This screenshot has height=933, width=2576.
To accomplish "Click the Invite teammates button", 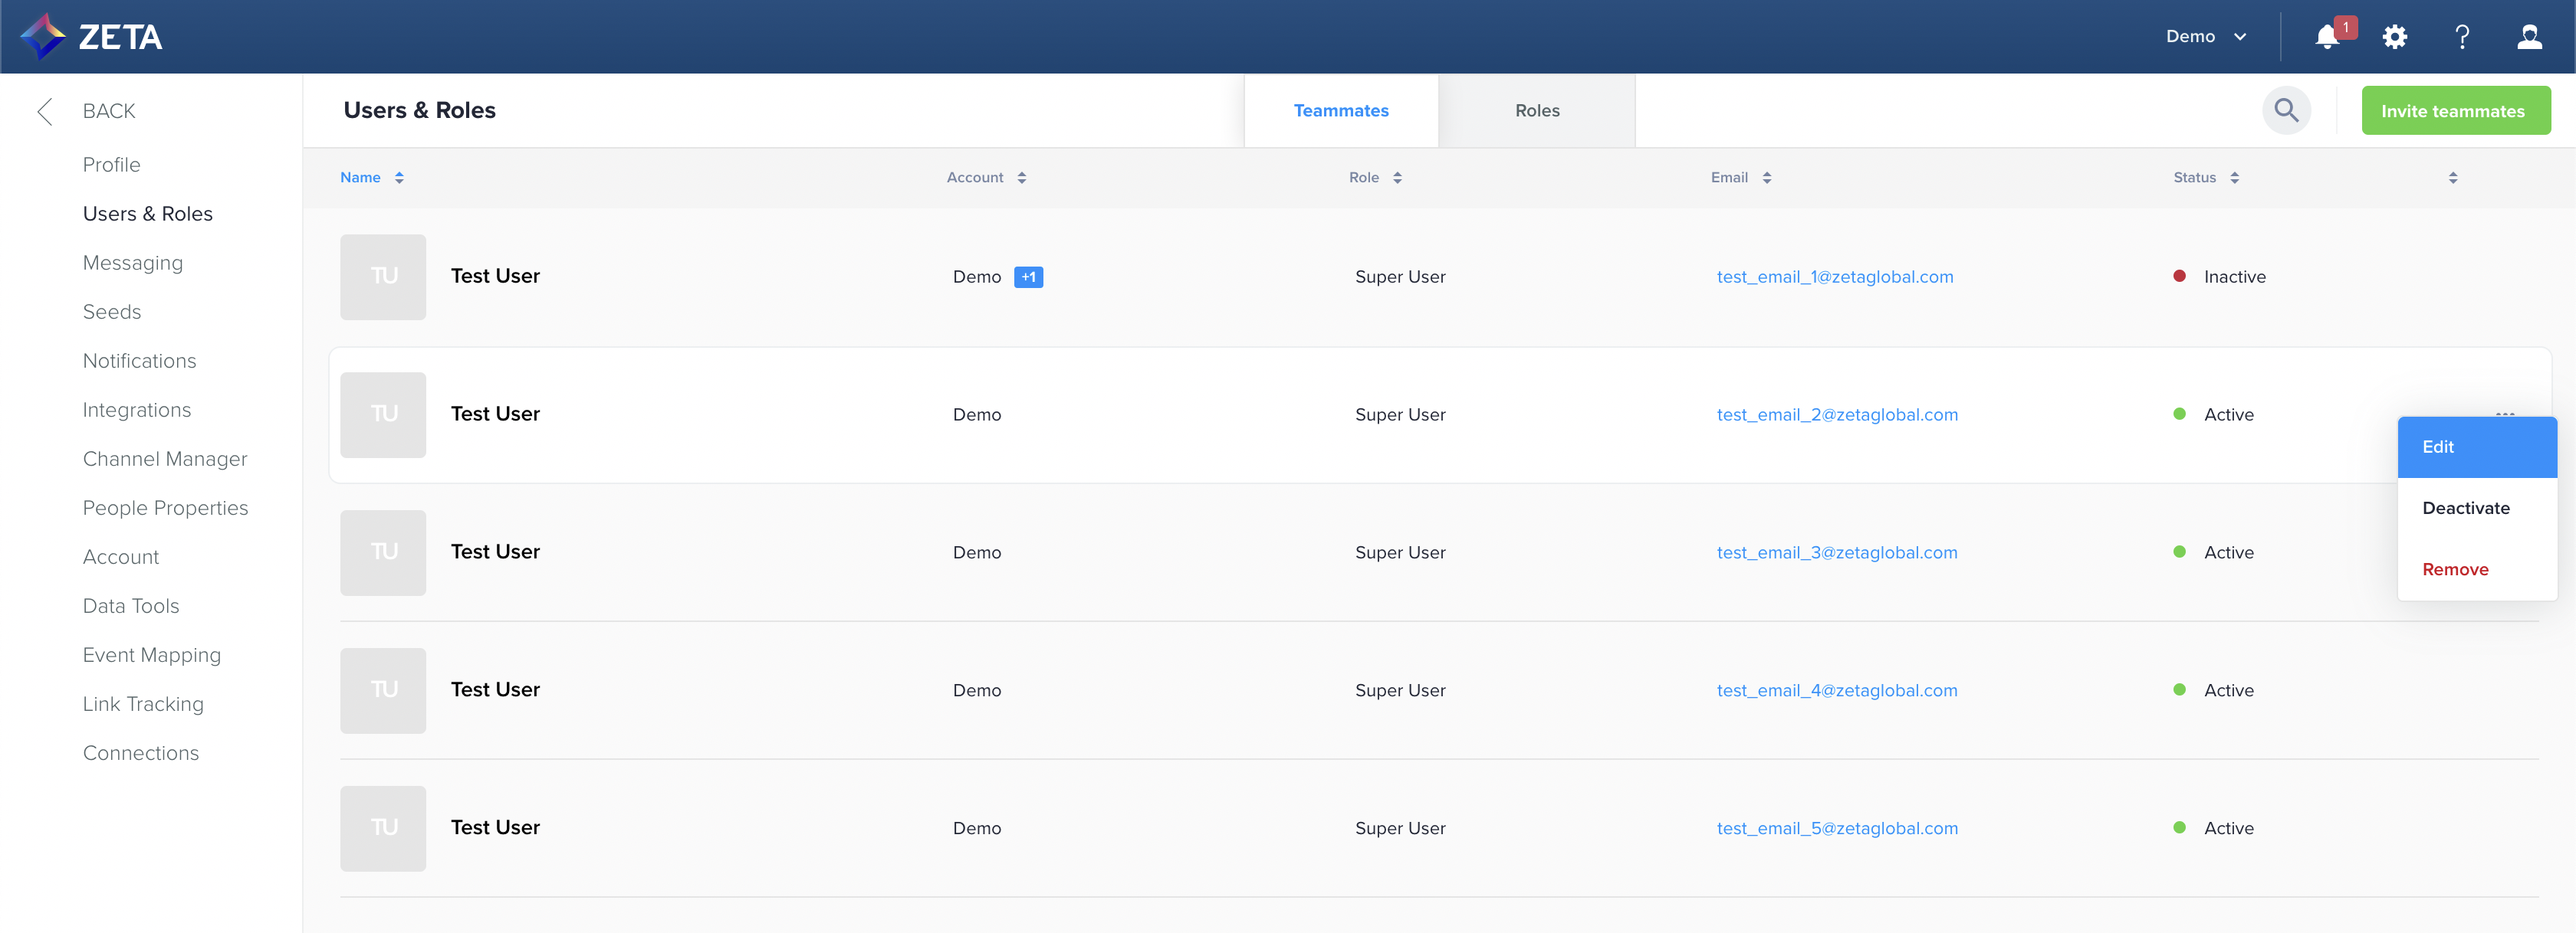I will [x=2454, y=111].
